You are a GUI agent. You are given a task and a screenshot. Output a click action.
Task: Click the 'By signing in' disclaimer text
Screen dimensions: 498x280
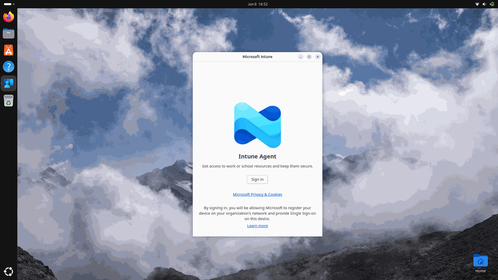[258, 213]
